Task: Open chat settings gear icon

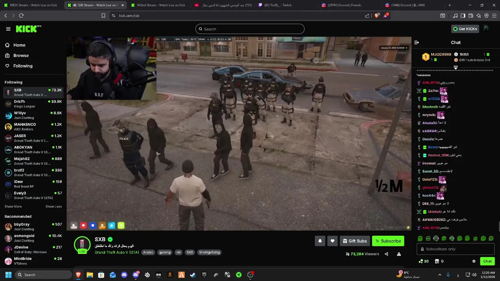Action: (474, 261)
